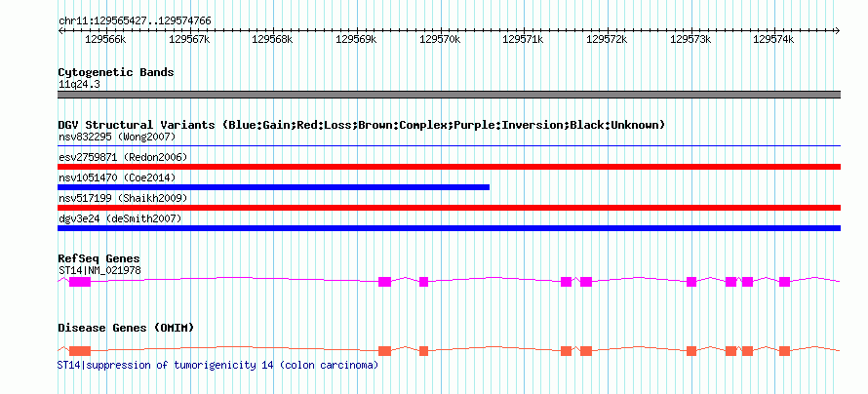Click the nsv1051470 (Coe2014) variant label
Viewport: 868px width, 394px height.
point(117,177)
